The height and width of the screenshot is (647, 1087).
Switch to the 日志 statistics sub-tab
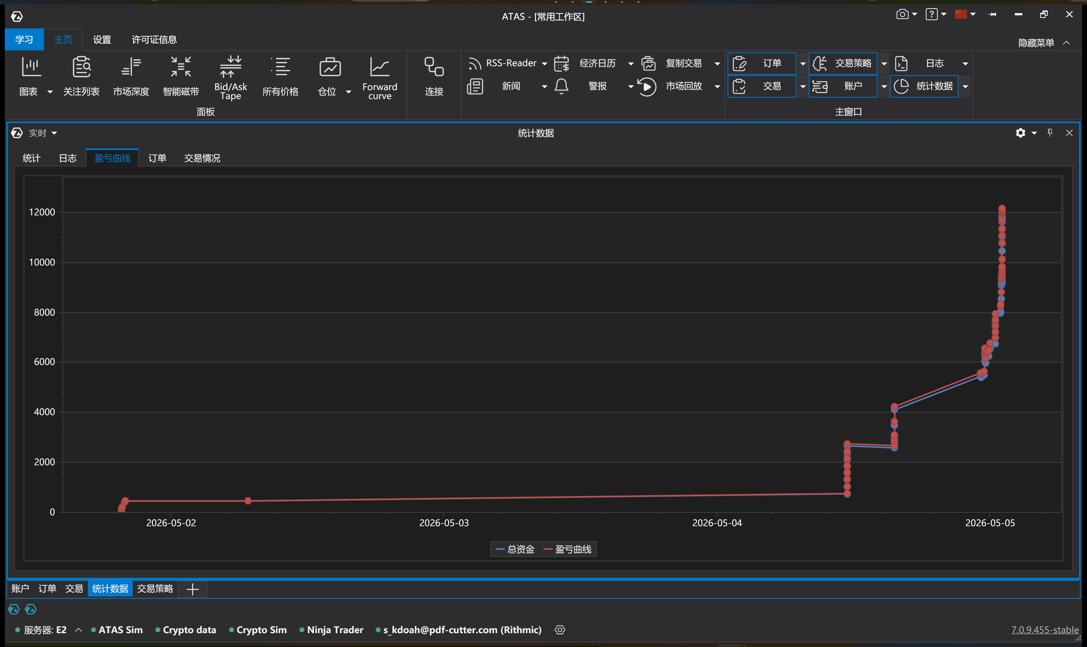pos(68,158)
